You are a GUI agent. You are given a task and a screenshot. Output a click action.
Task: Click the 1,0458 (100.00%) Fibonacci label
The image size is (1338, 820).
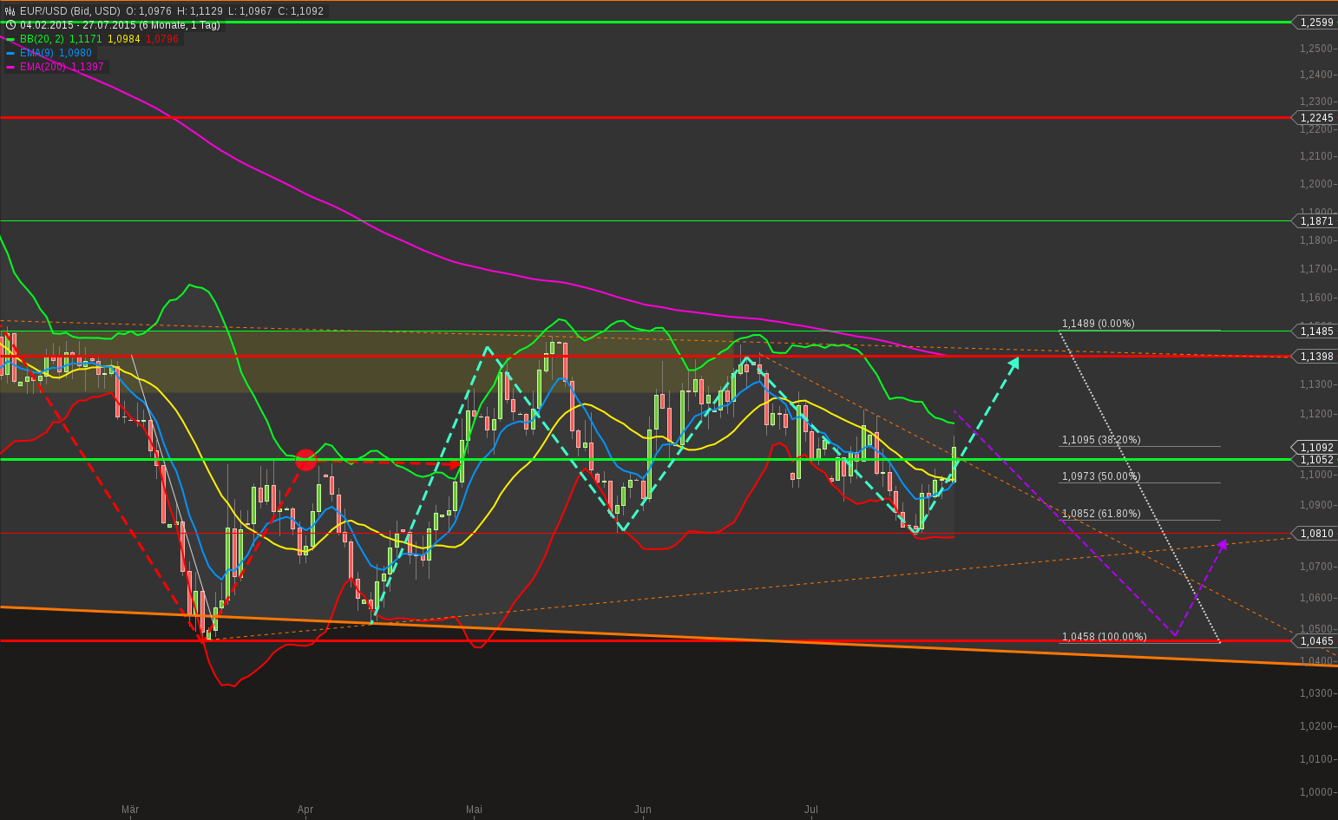(x=1104, y=636)
